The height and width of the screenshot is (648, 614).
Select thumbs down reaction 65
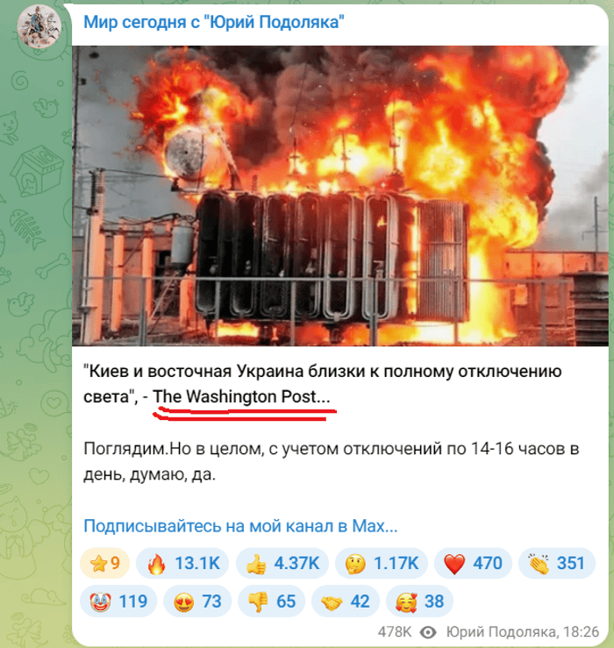272,602
